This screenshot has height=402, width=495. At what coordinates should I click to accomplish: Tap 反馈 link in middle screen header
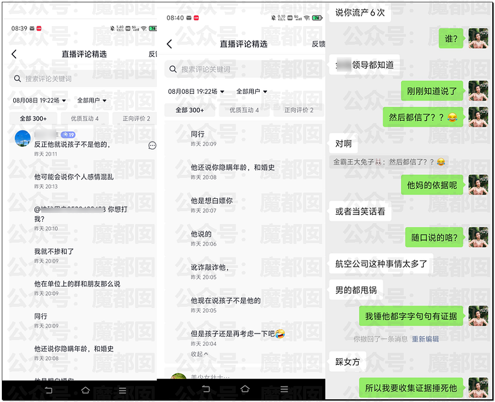pos(318,44)
